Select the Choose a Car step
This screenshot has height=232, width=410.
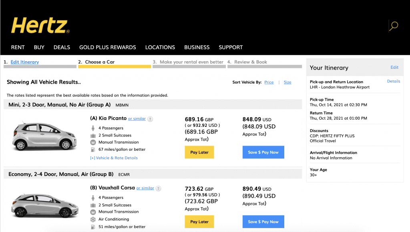[x=100, y=62]
